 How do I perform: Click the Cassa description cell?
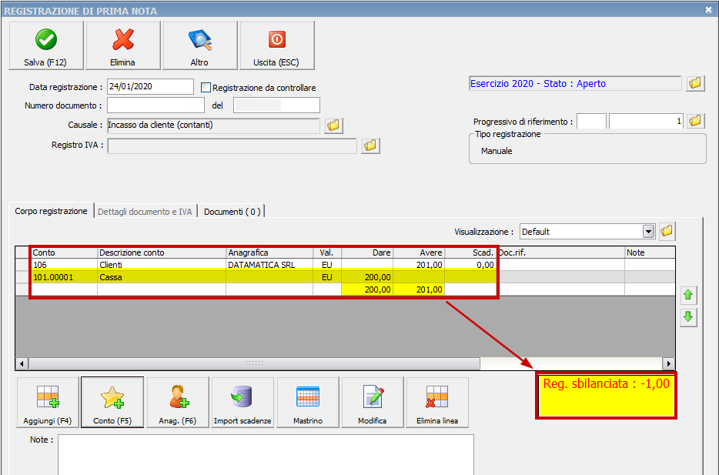click(162, 277)
